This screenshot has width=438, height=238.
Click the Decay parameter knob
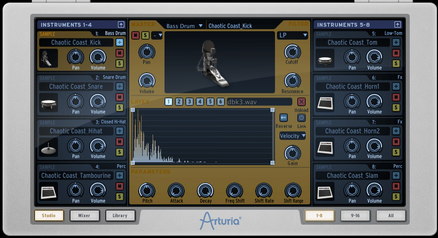coord(205,190)
